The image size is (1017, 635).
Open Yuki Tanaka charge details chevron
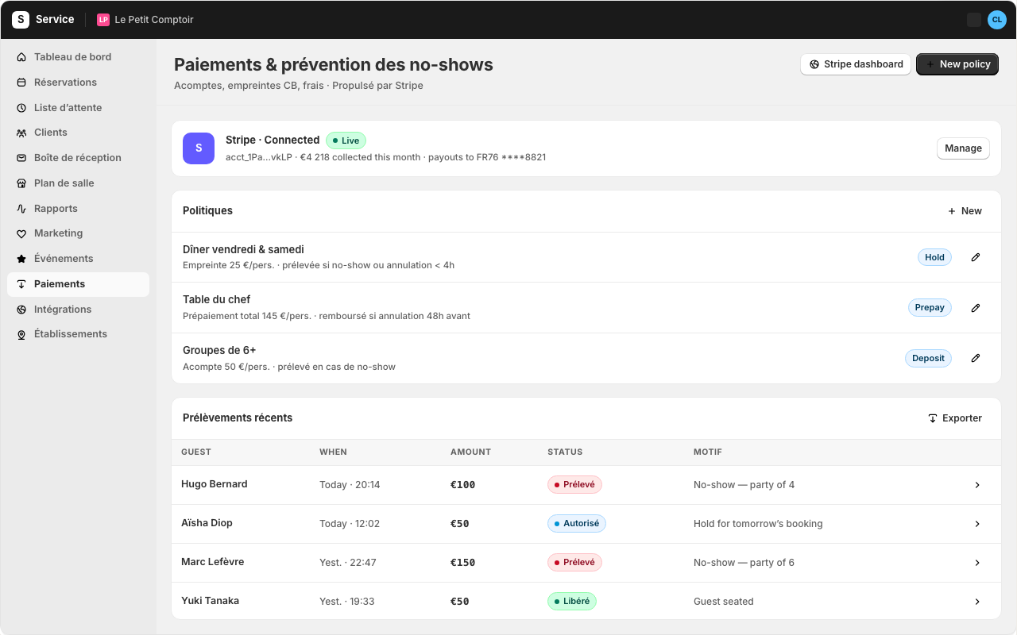pyautogui.click(x=977, y=602)
